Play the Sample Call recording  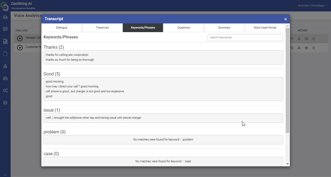[x=20, y=38]
